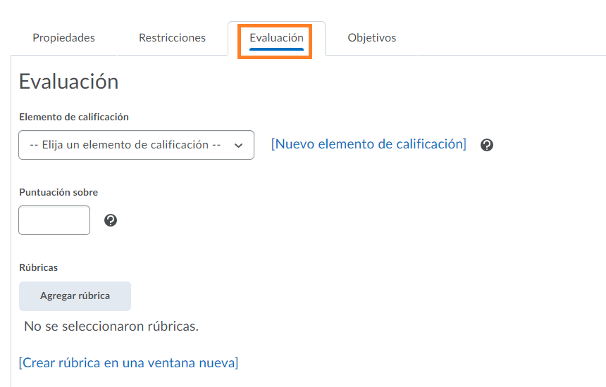Open help icon beside Nuevo elemento de calificación
Image resolution: width=606 pixels, height=387 pixels.
487,145
